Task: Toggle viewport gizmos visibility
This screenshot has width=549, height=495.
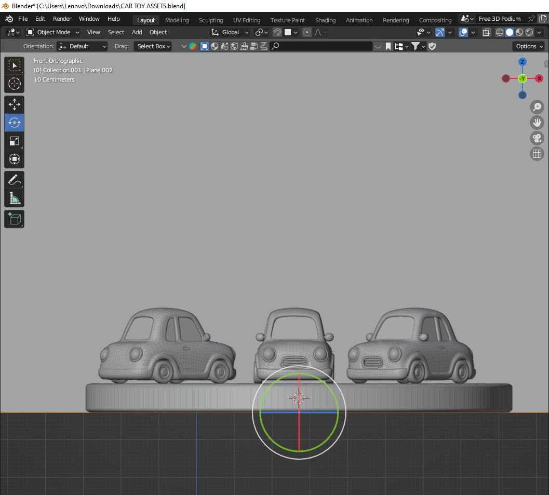Action: 439,32
